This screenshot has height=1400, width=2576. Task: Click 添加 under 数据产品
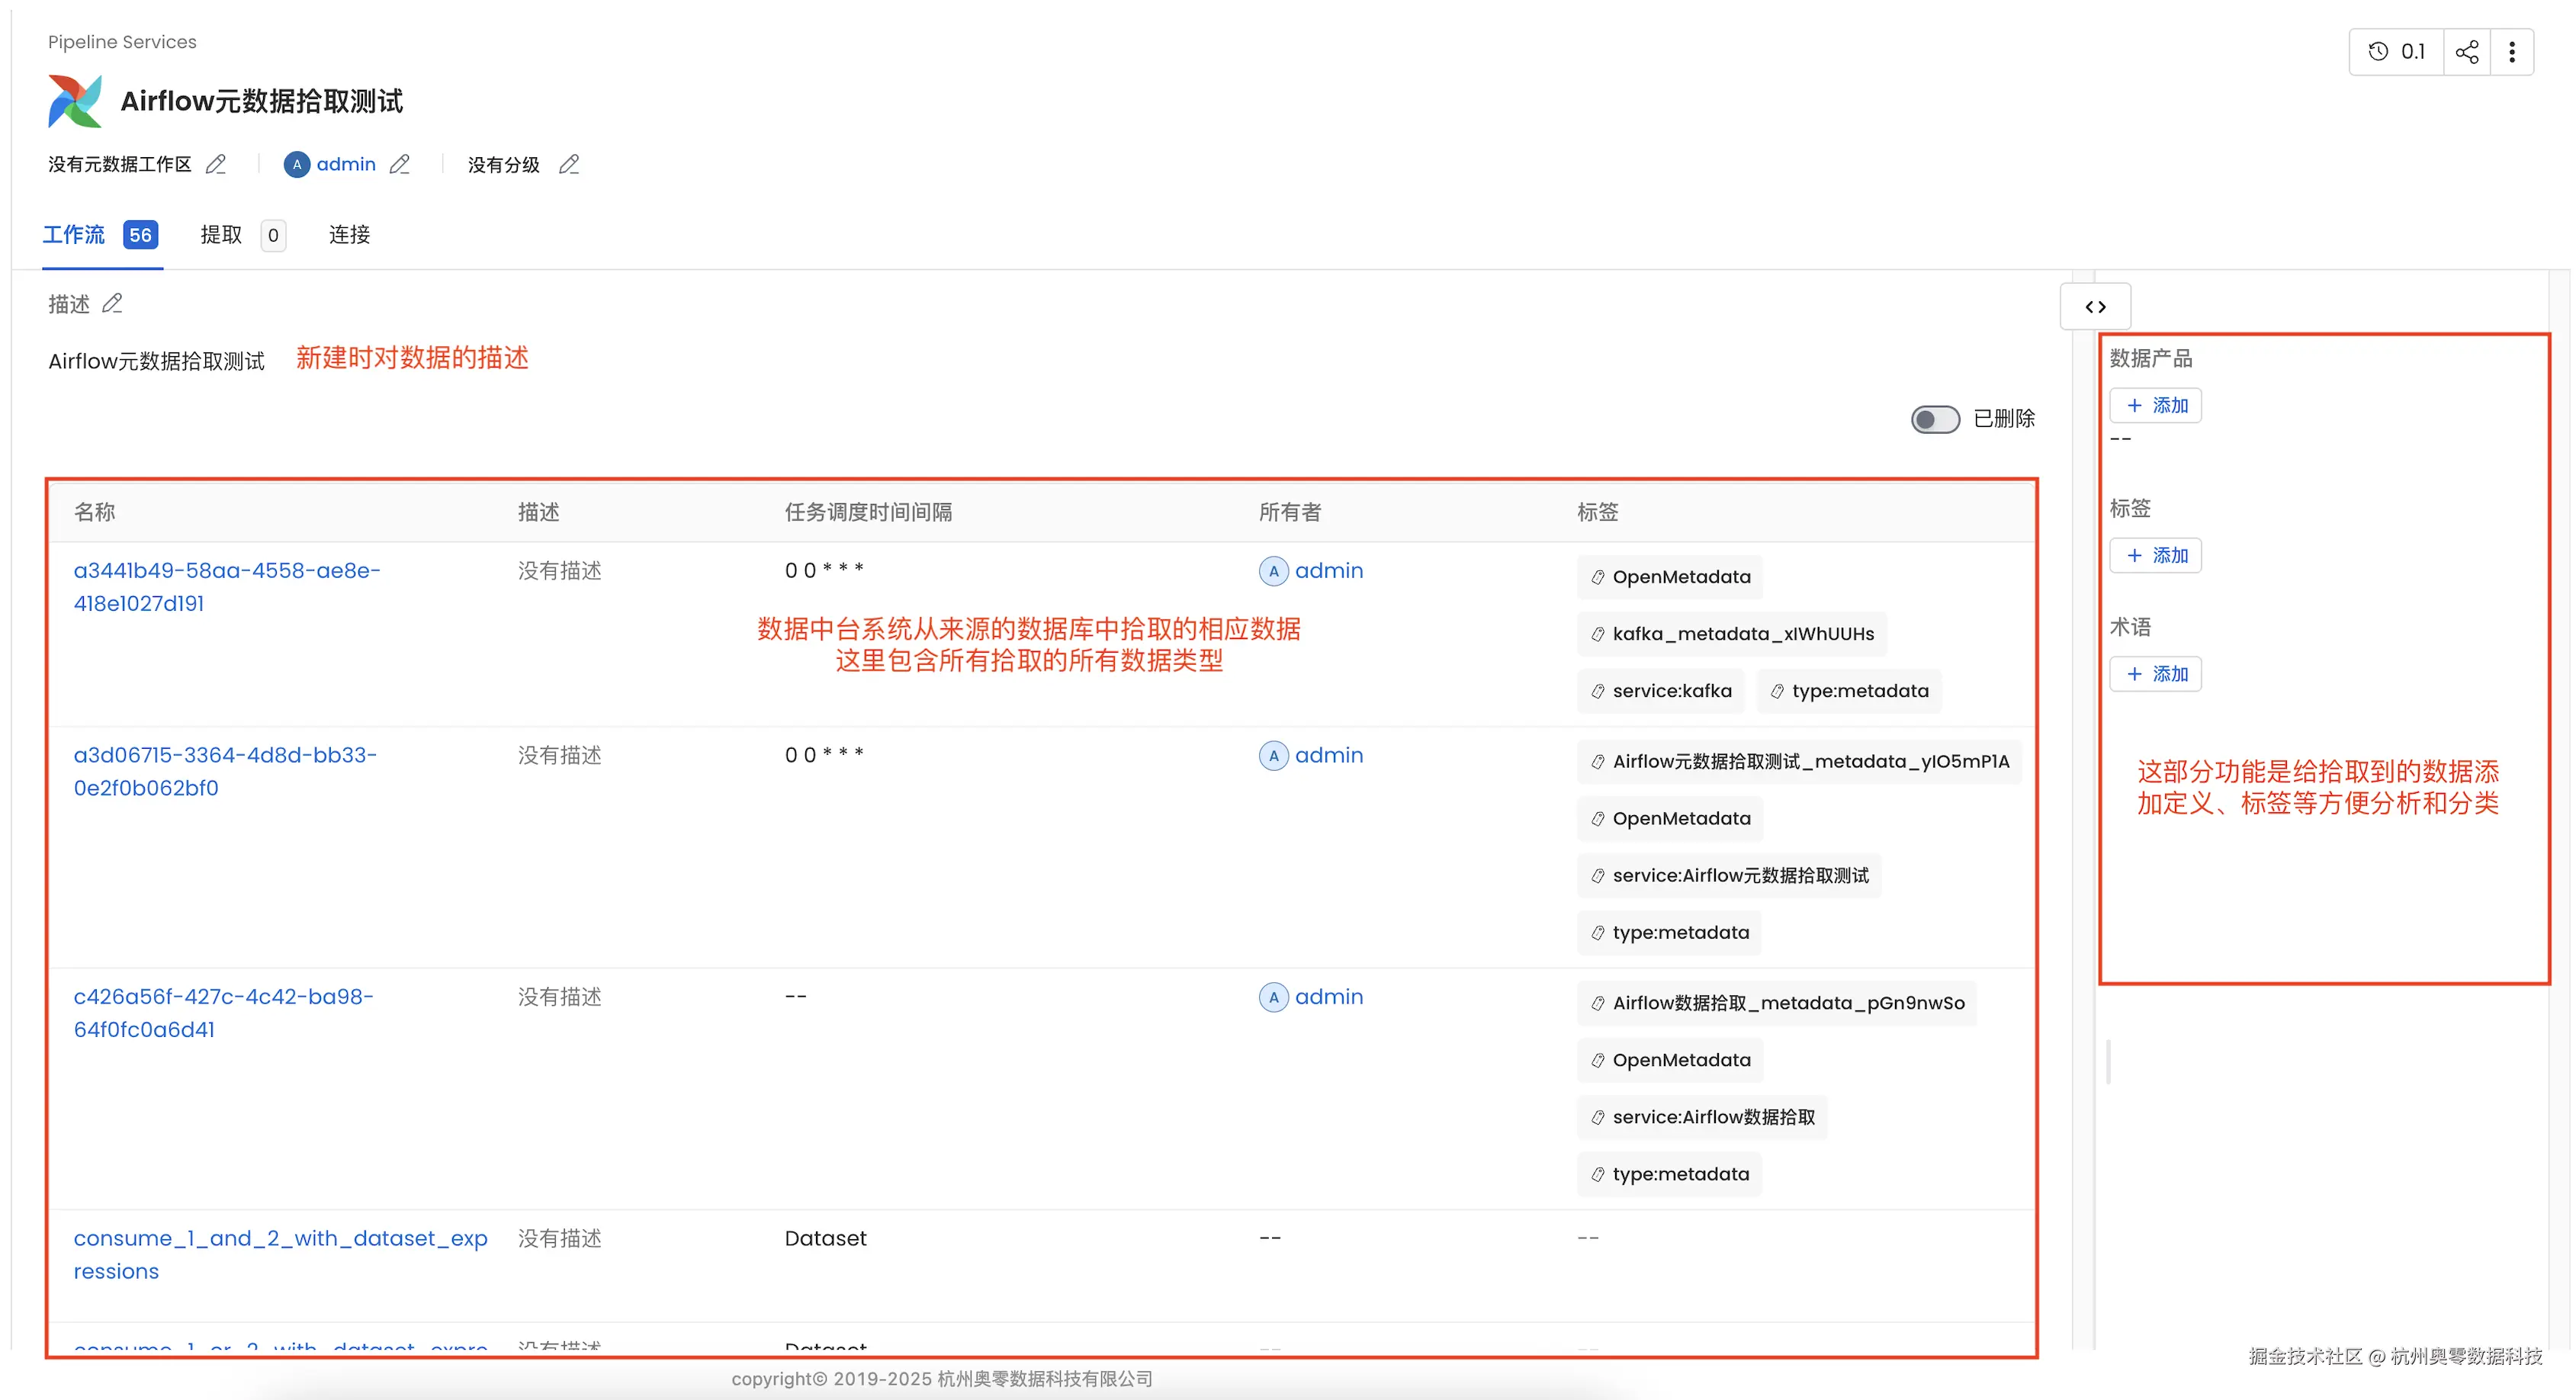[2155, 405]
